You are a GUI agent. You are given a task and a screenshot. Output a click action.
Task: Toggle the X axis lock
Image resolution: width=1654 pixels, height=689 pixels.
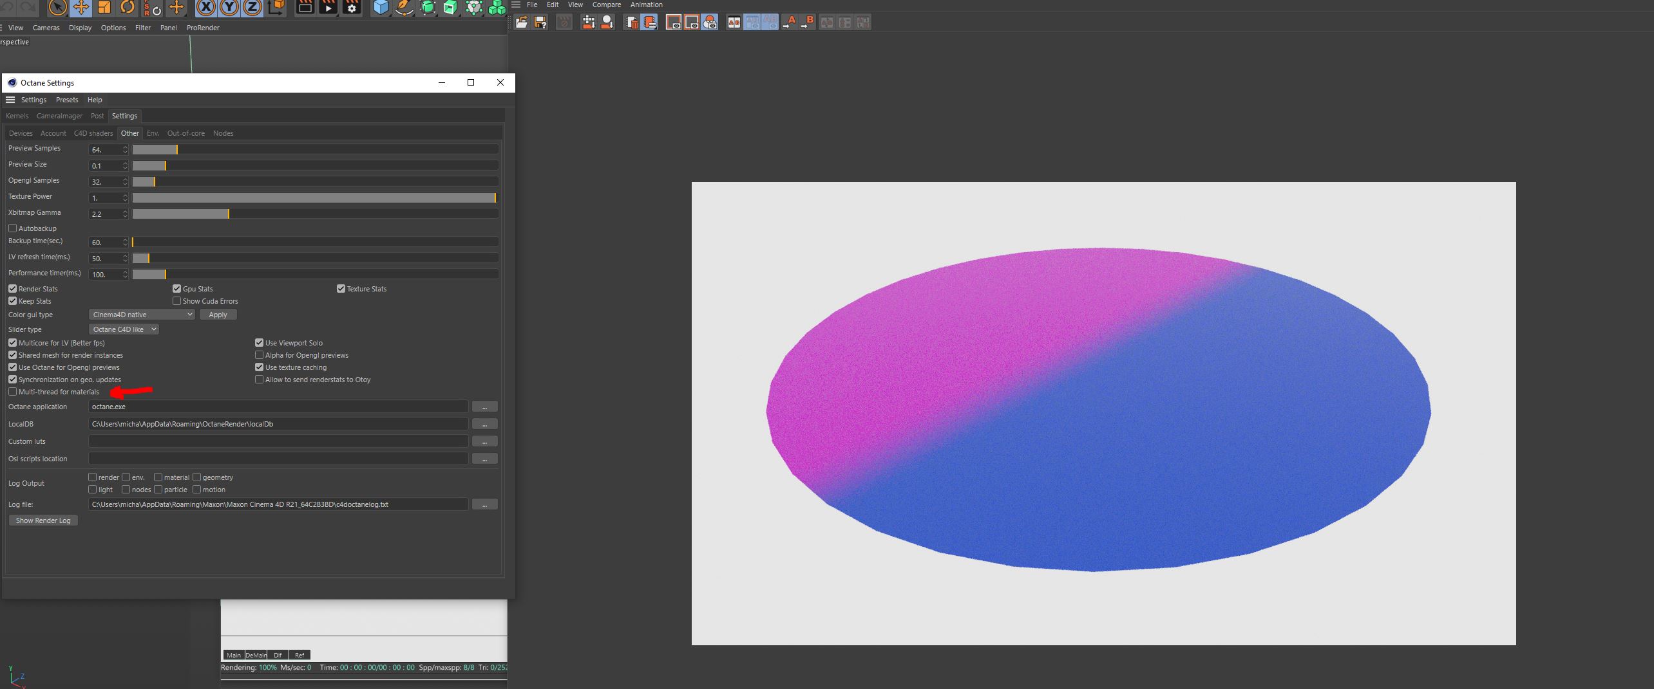coord(206,8)
